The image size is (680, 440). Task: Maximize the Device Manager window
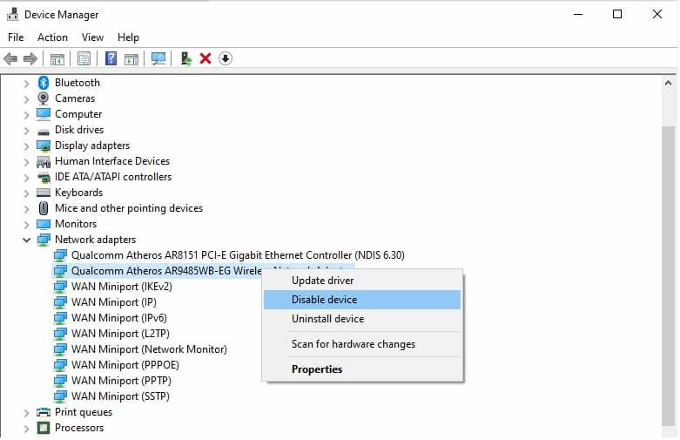(617, 14)
